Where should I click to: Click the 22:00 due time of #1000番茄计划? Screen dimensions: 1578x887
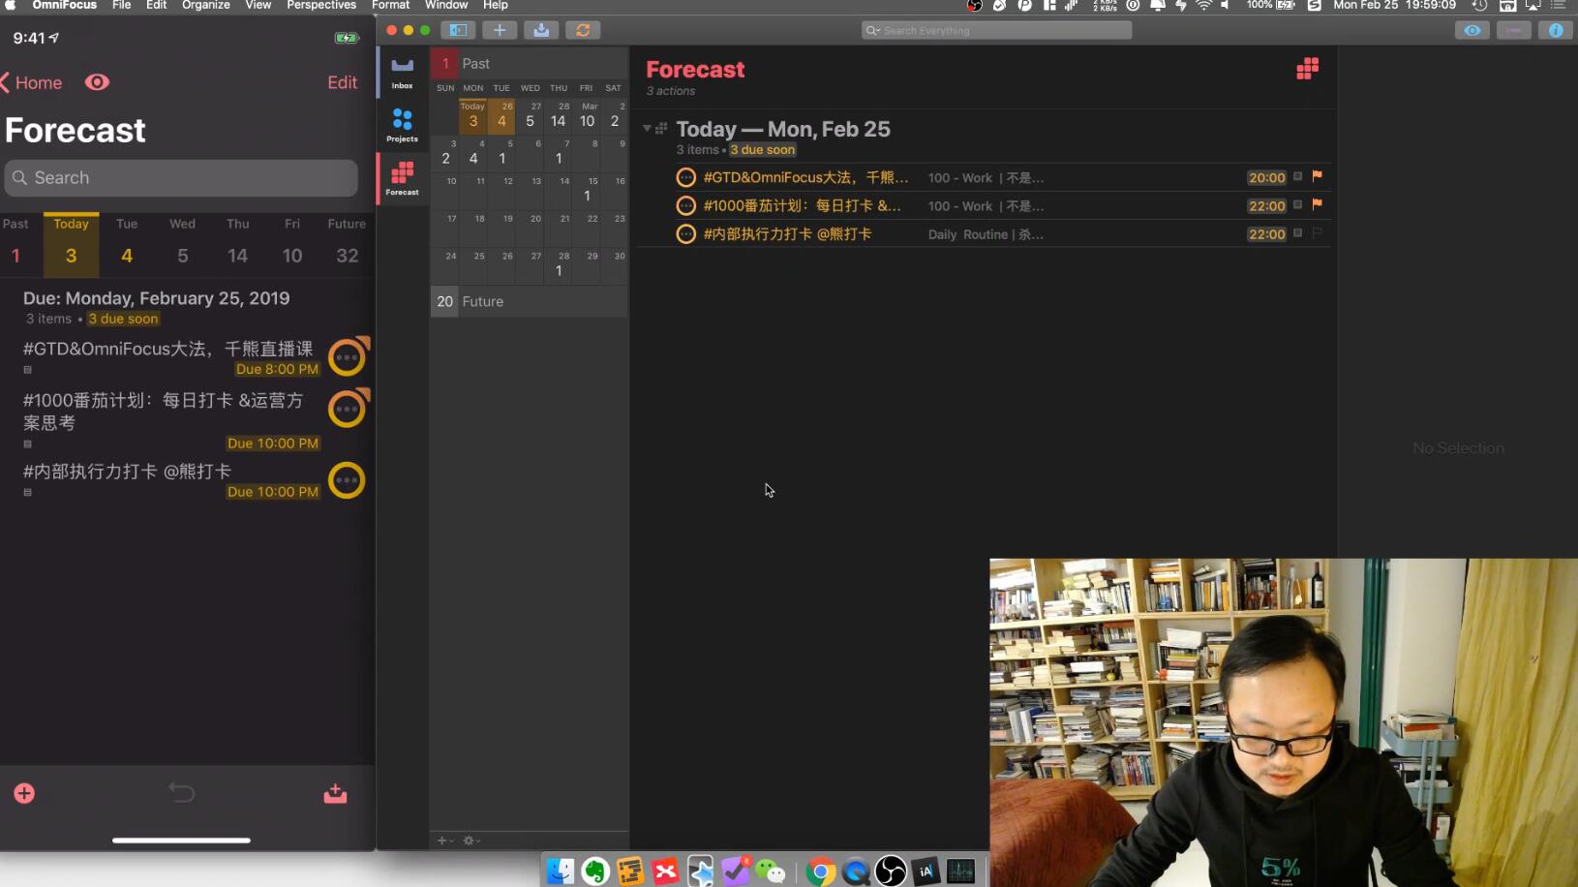click(x=1266, y=205)
